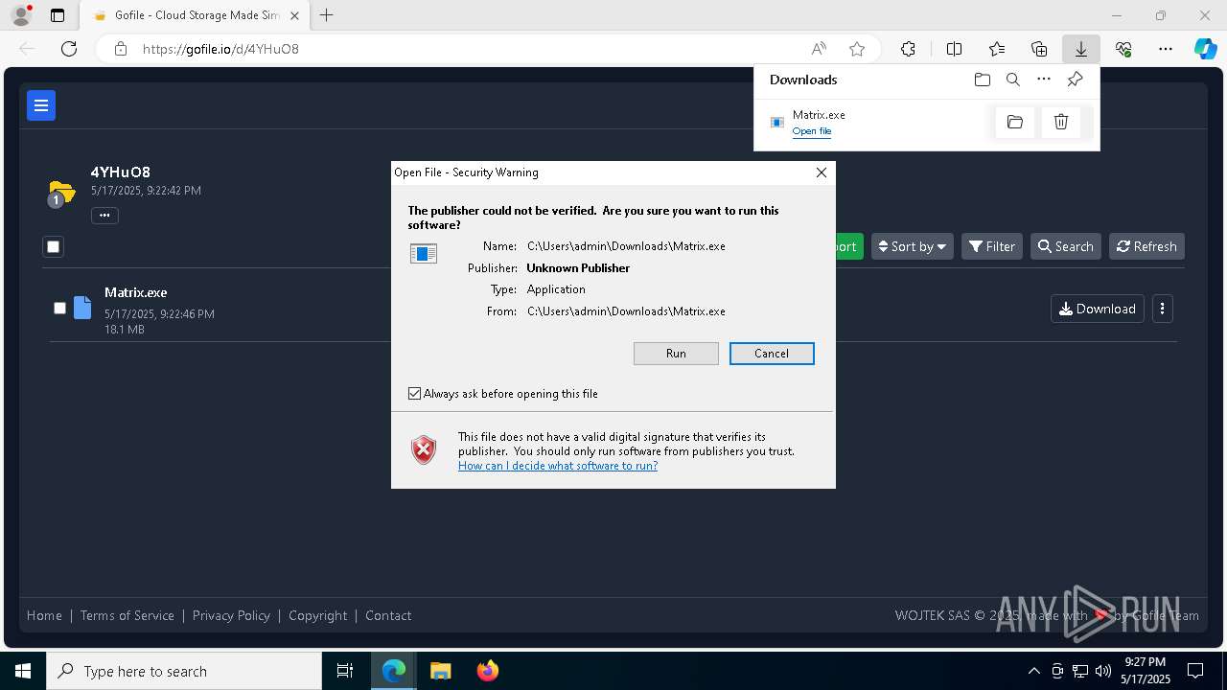Click the Windows taskbar search box
The width and height of the screenshot is (1227, 690).
(x=184, y=671)
